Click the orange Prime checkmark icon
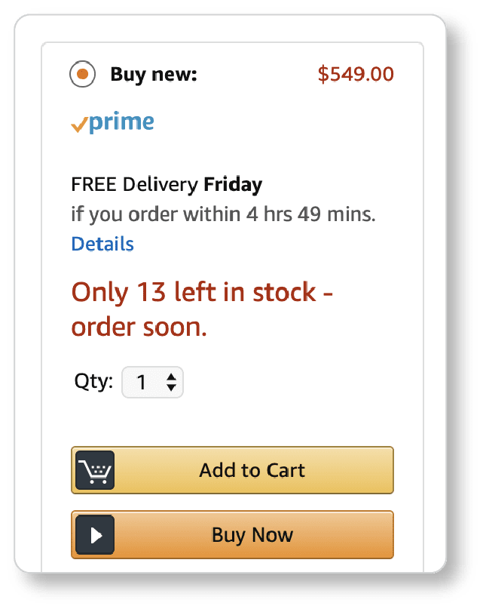Viewport: 483px width, 609px height. (x=79, y=126)
